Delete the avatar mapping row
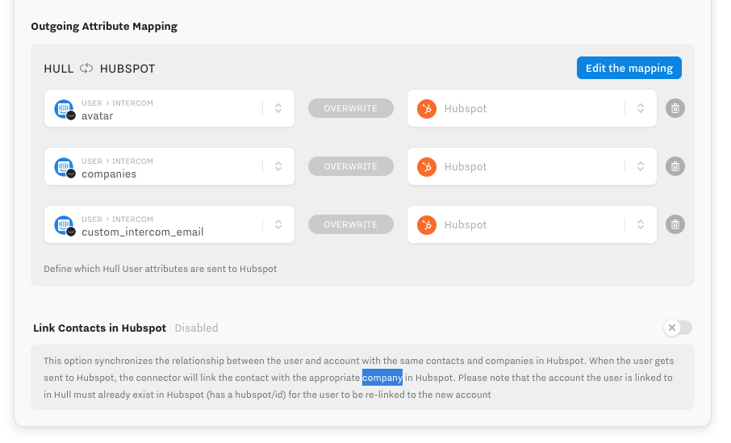Viewport: 731px width, 443px height. (x=675, y=108)
